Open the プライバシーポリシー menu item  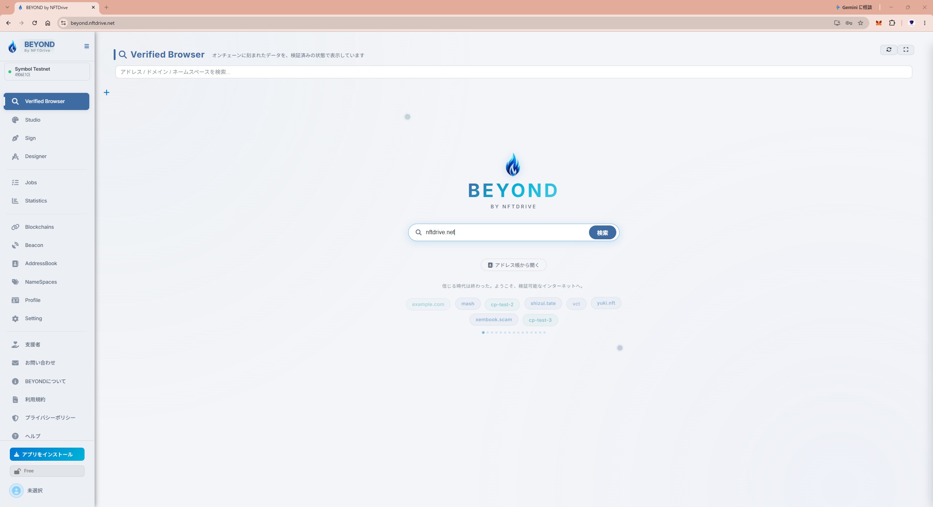pos(46,418)
